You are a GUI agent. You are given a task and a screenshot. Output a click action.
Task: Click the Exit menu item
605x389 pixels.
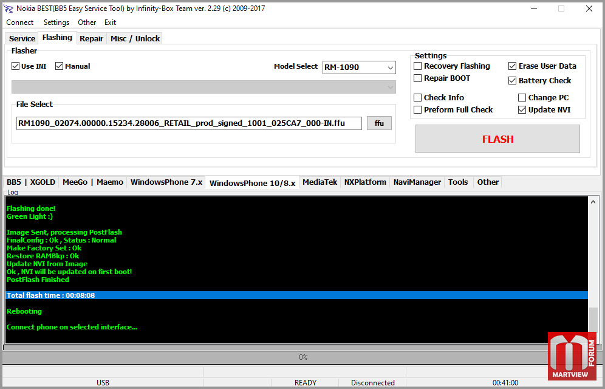[x=110, y=22]
